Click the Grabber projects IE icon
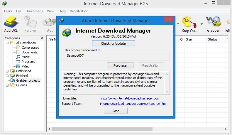 coord(13,80)
